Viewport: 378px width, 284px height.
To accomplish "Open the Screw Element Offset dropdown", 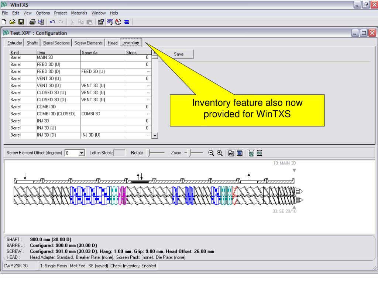I will coord(82,153).
